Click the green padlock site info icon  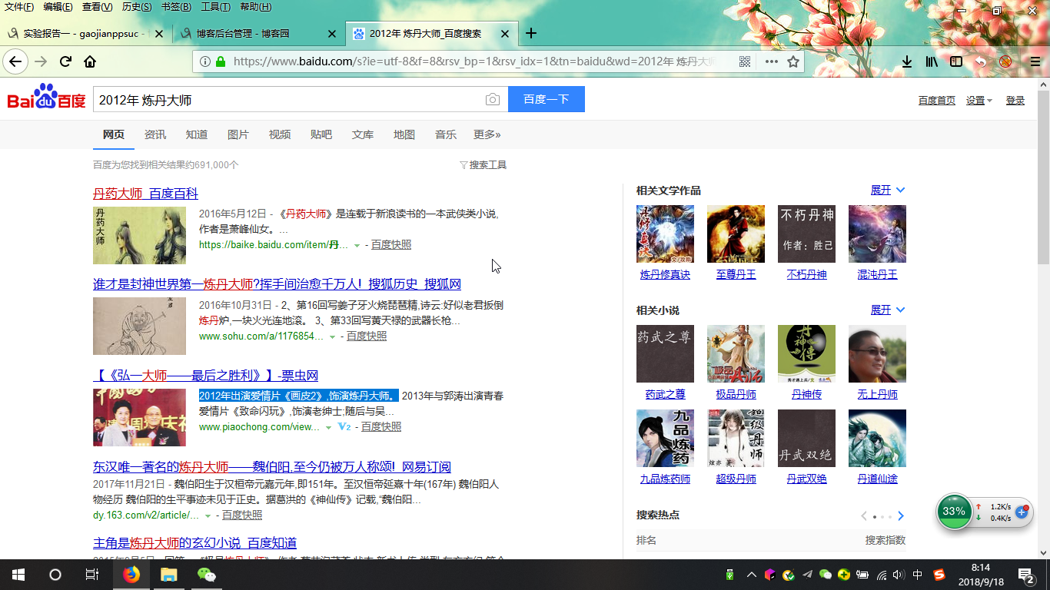[x=221, y=61]
